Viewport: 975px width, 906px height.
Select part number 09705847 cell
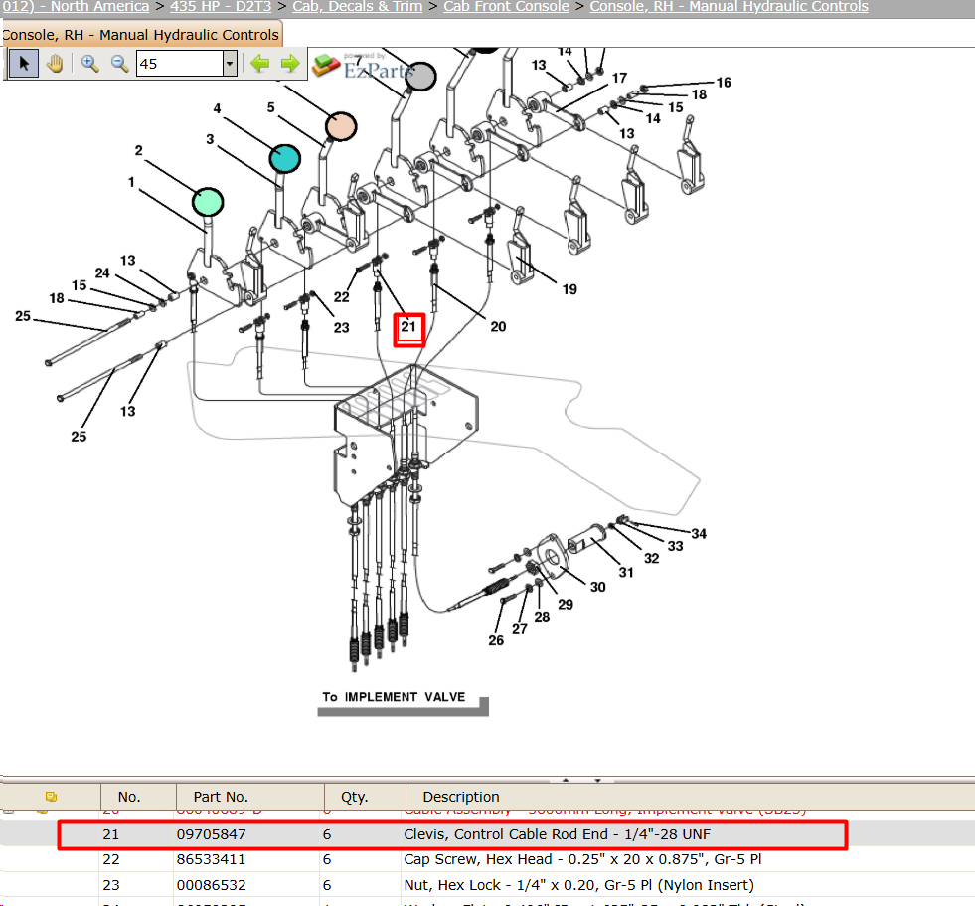point(212,834)
